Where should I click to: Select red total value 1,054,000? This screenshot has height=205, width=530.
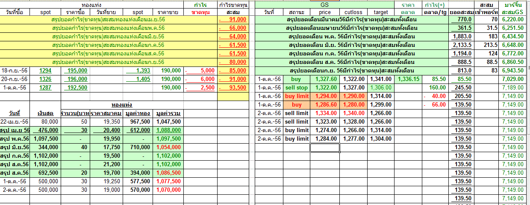pyautogui.click(x=168, y=147)
